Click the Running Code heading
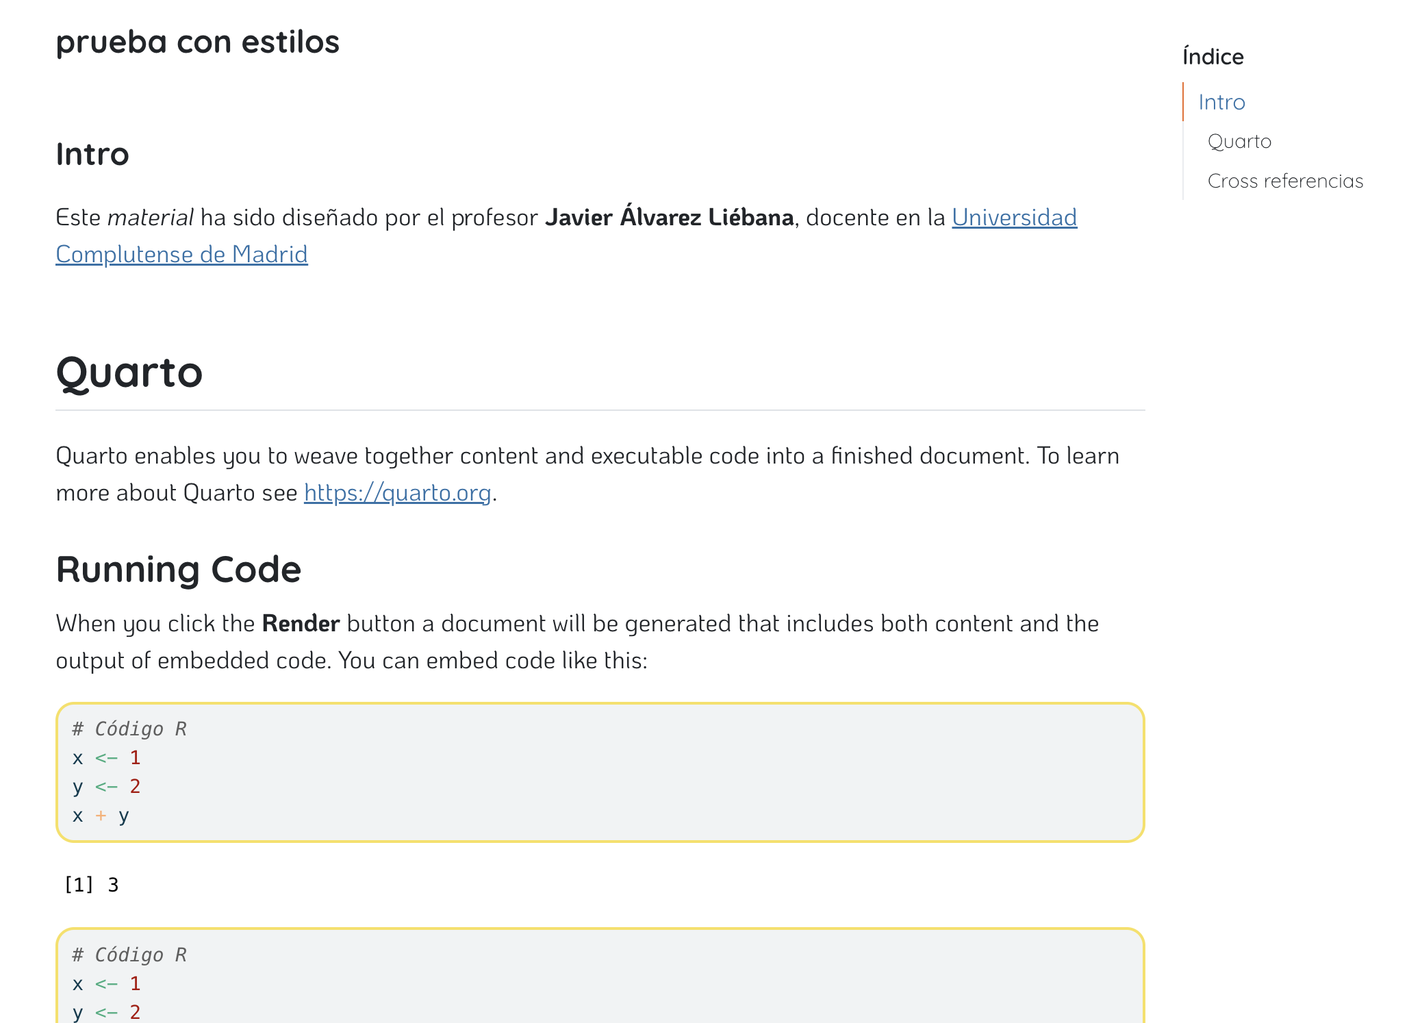Image resolution: width=1409 pixels, height=1023 pixels. pos(179,570)
